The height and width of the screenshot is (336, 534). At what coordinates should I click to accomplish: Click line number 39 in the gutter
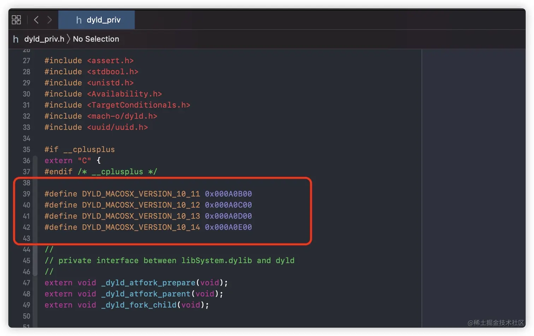pyautogui.click(x=26, y=194)
